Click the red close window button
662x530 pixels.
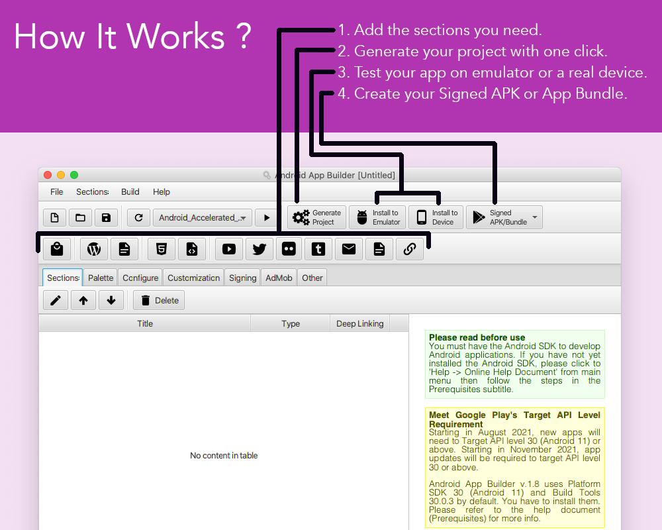coord(48,175)
